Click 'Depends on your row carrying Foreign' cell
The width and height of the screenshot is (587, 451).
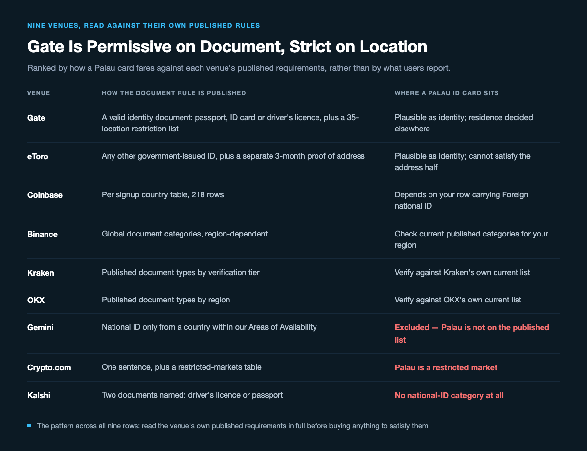(462, 200)
